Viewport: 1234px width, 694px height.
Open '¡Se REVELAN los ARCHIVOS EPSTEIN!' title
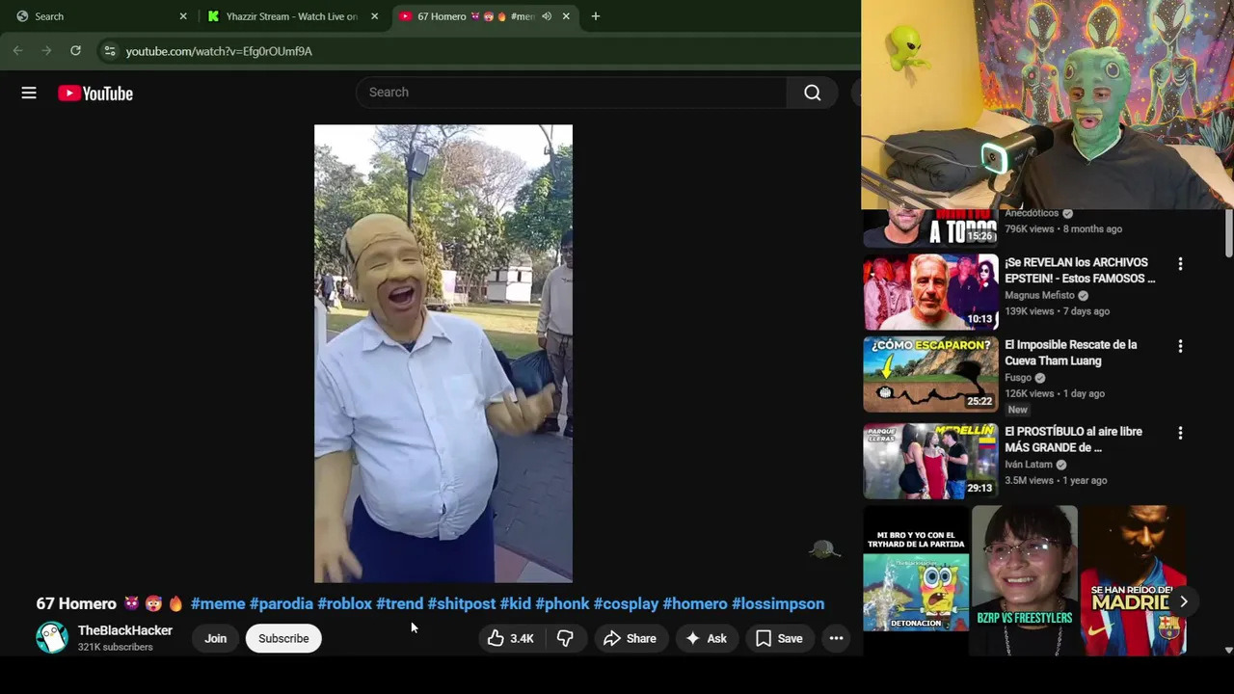(1080, 270)
